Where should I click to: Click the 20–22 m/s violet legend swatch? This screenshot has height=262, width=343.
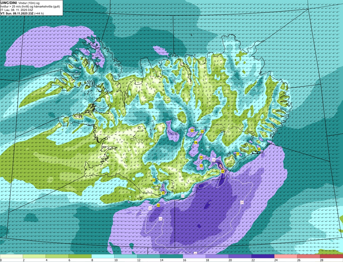[x=240, y=256]
